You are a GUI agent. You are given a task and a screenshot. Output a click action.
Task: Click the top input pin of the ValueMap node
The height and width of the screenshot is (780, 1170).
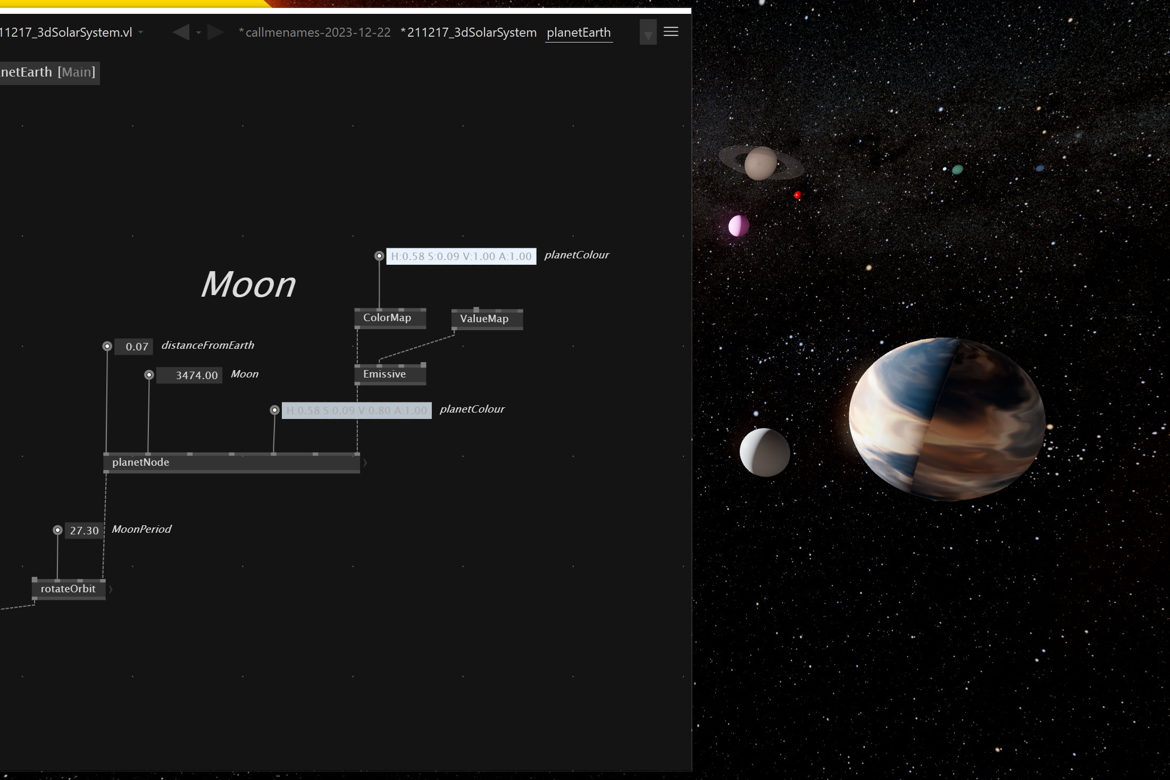click(477, 309)
